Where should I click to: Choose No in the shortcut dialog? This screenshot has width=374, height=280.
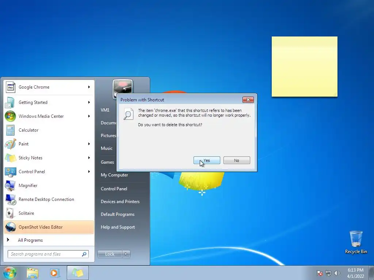(x=237, y=160)
